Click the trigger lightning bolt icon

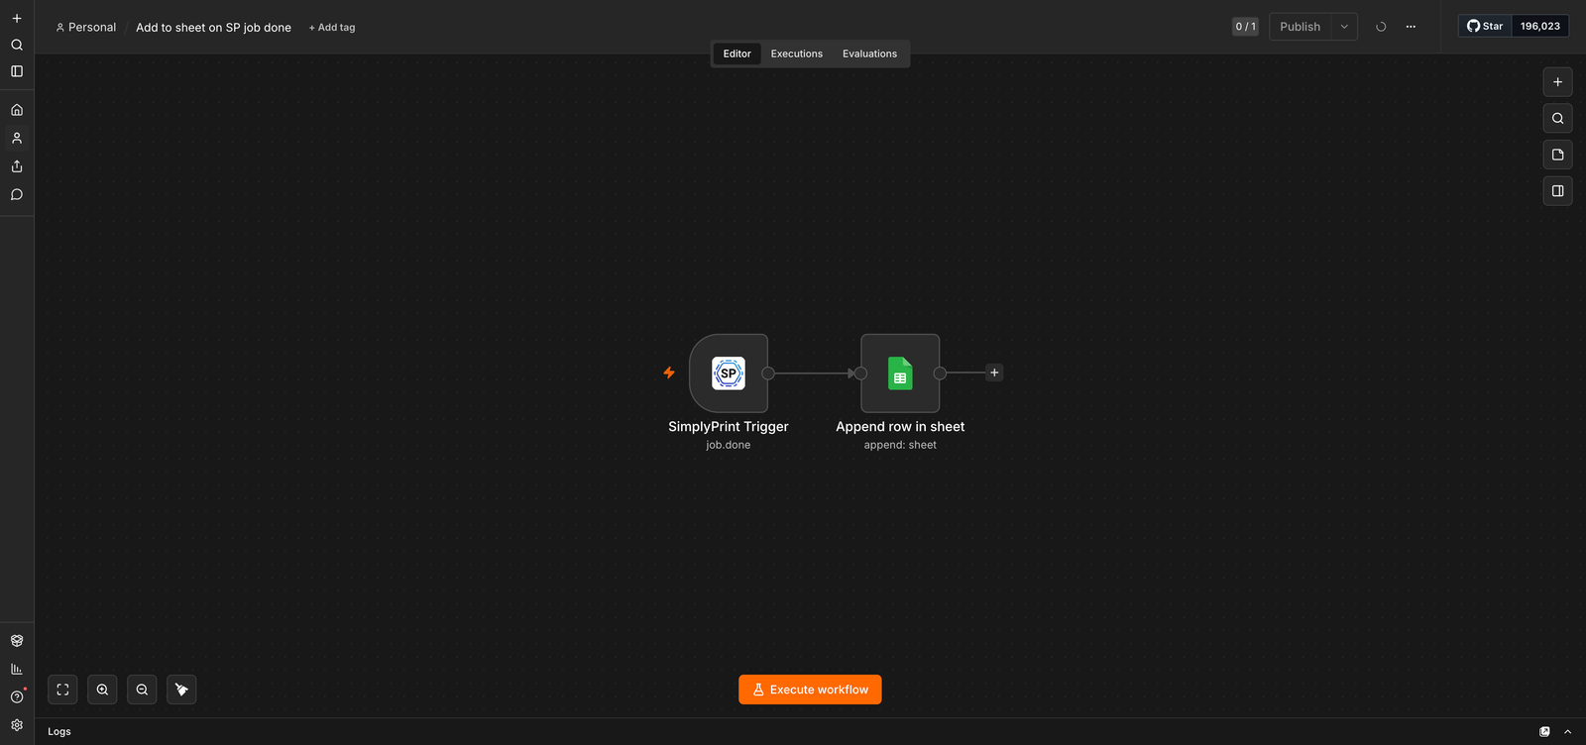point(669,372)
